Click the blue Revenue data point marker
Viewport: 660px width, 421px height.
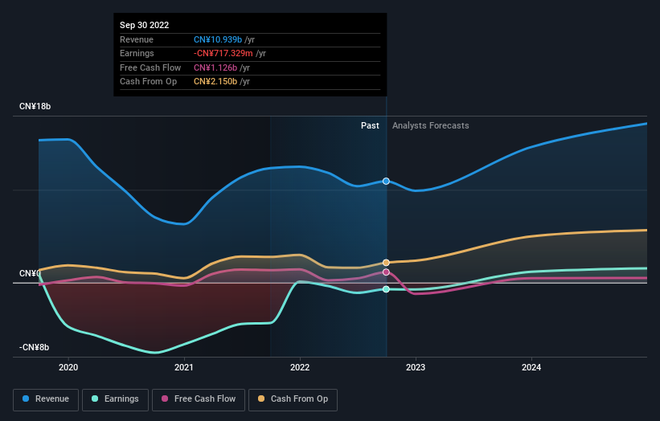pos(387,182)
